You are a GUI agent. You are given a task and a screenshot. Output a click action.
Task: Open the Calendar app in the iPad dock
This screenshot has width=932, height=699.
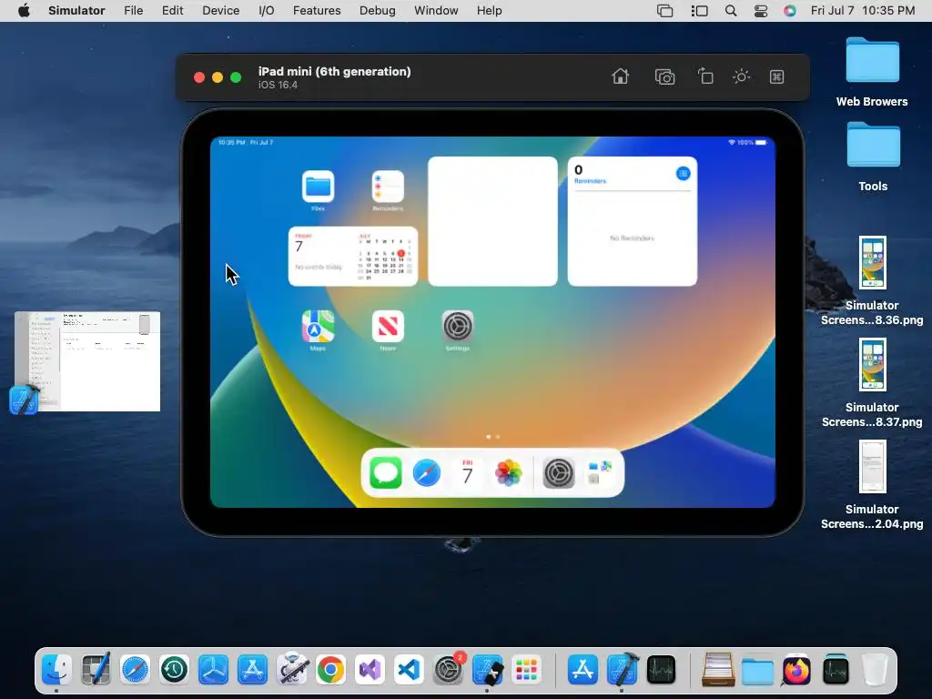coord(468,473)
